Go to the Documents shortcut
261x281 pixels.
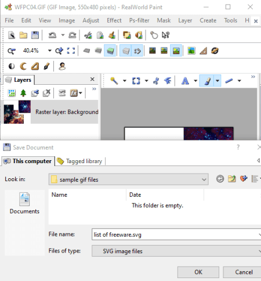[24, 203]
